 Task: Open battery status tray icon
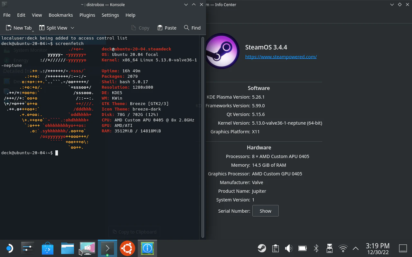pos(302,248)
